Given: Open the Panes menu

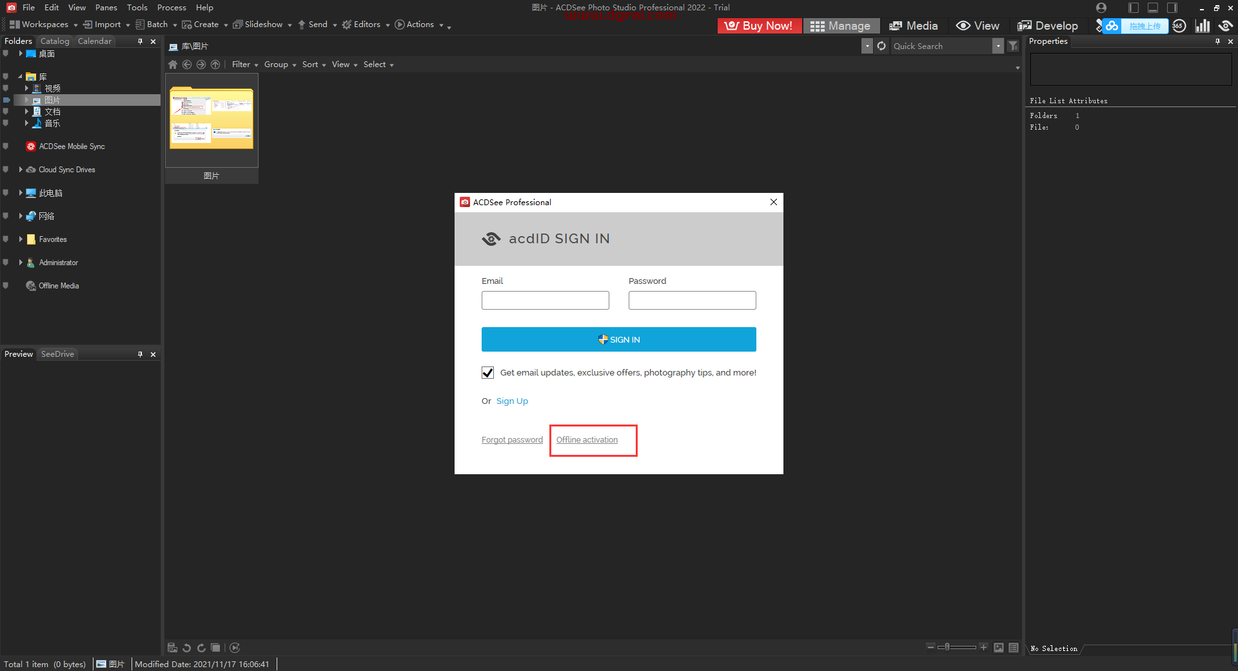Looking at the screenshot, I should coord(106,8).
